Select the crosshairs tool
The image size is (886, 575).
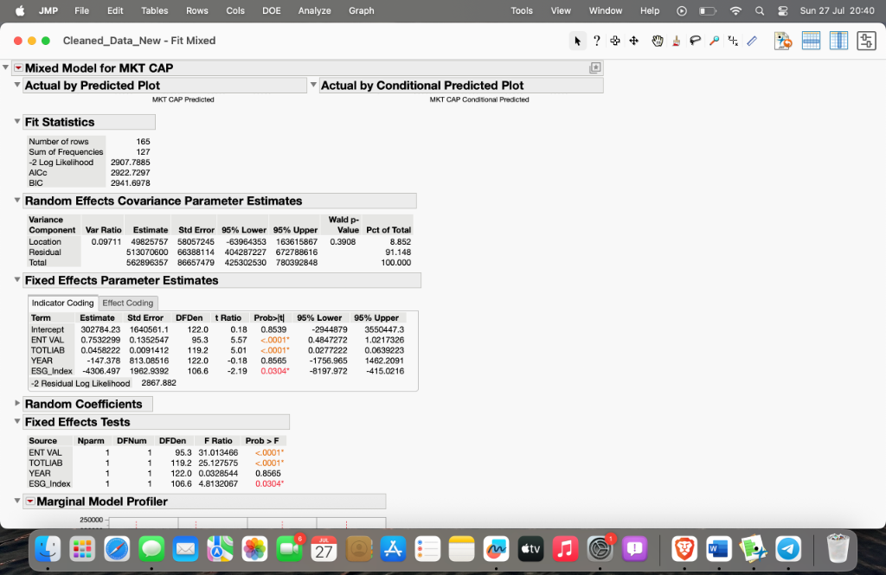click(733, 41)
